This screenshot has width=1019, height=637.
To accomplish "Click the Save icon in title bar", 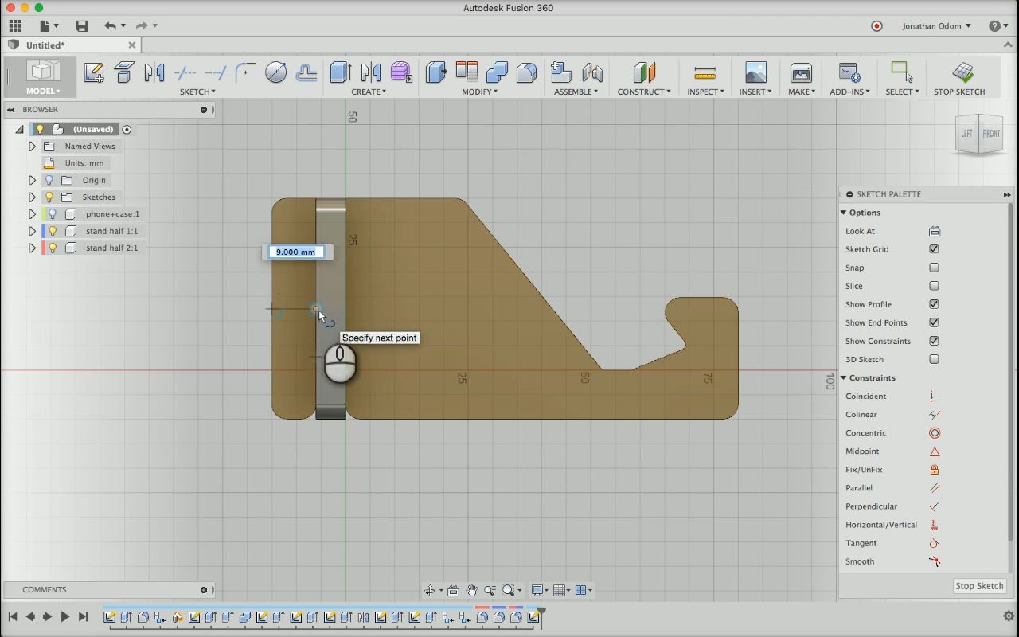I will (x=81, y=26).
